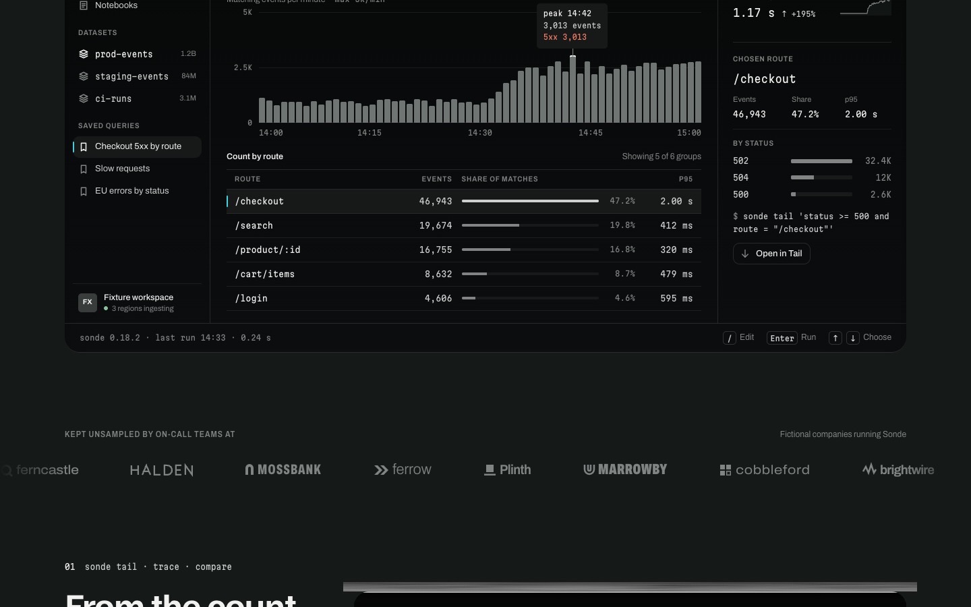The height and width of the screenshot is (607, 971).
Task: Select the /search route row
Action: (464, 226)
